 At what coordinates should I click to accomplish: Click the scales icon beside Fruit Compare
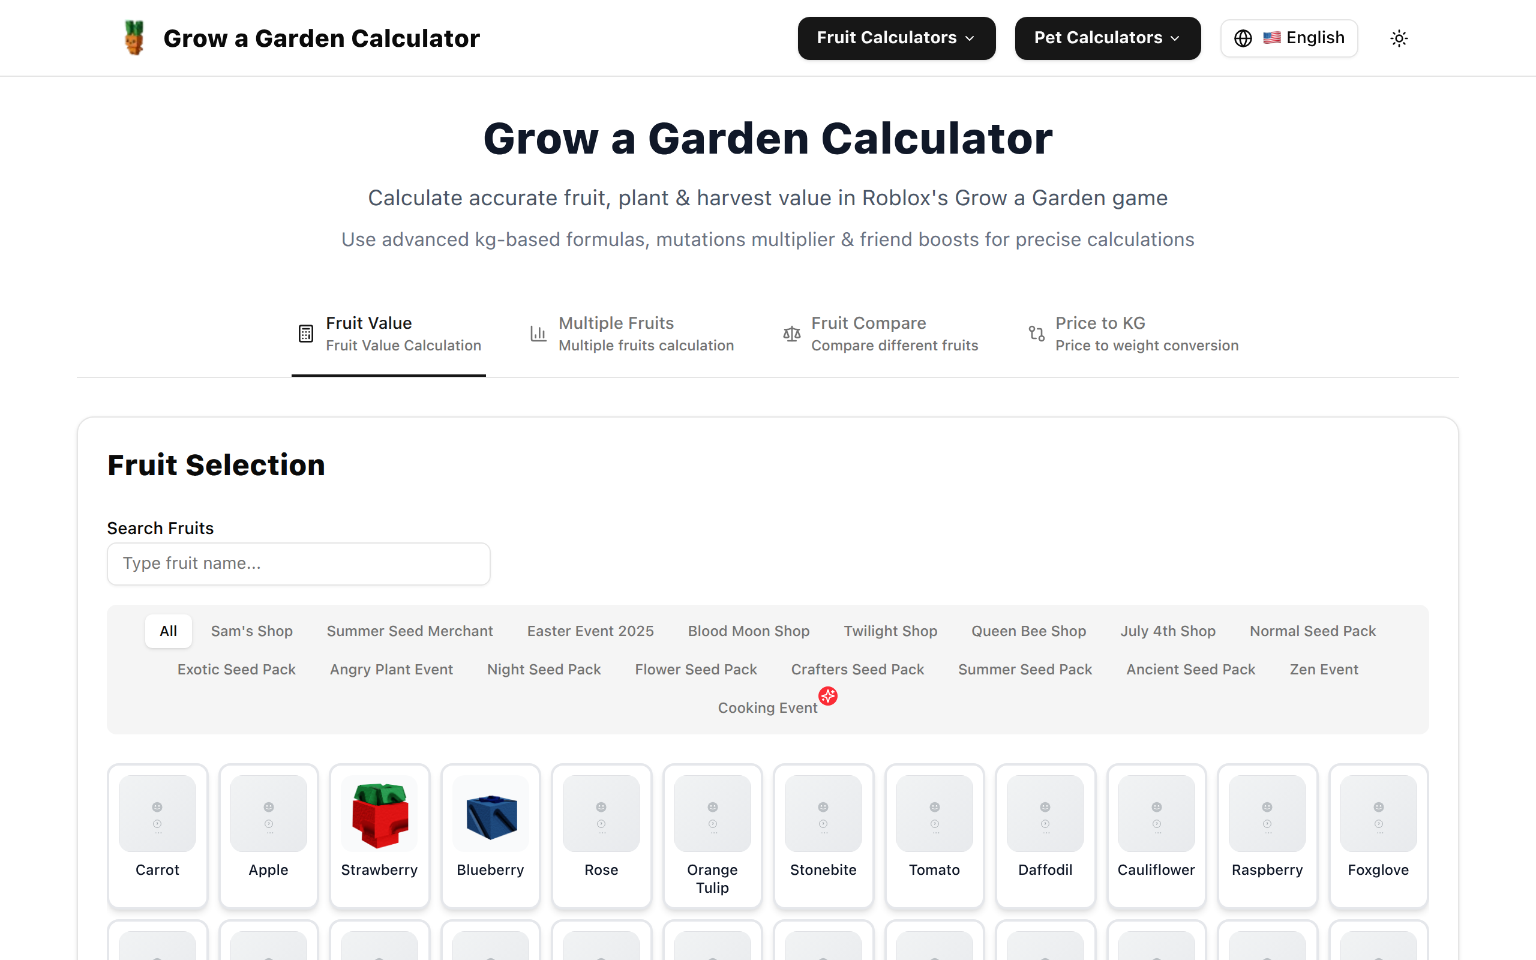pyautogui.click(x=791, y=334)
